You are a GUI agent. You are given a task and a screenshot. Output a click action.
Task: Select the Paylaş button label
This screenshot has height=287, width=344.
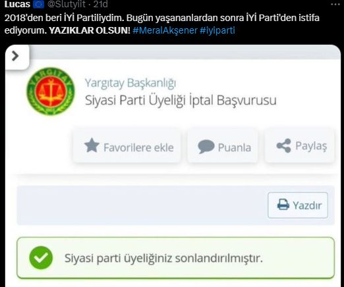311,146
